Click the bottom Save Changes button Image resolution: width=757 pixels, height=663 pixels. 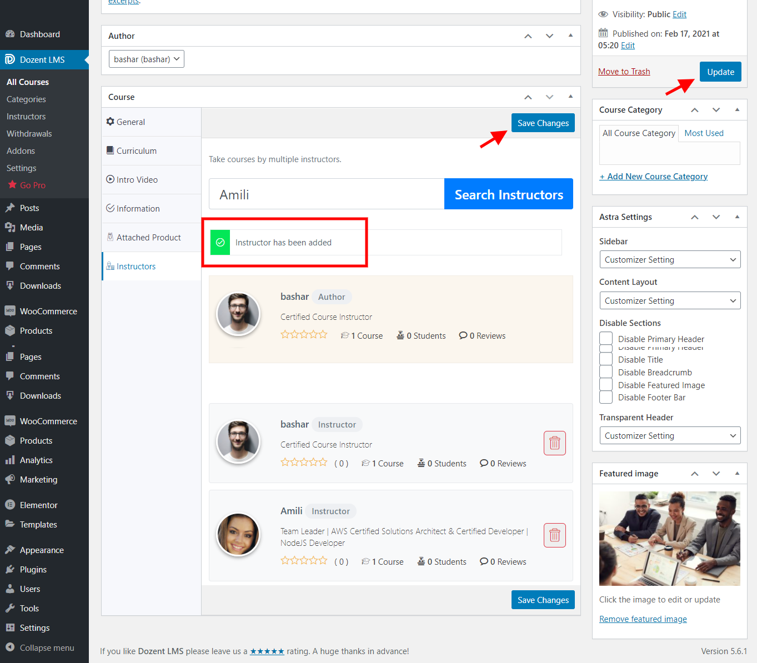(543, 600)
